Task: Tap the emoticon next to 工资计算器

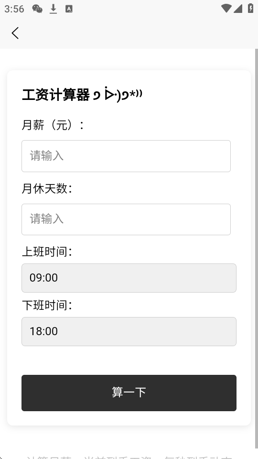Action: pyautogui.click(x=118, y=95)
